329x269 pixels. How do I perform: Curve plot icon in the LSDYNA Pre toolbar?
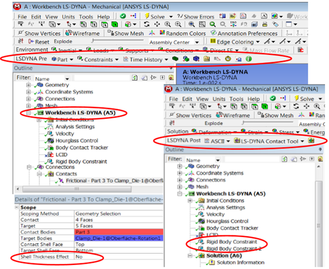(217, 59)
